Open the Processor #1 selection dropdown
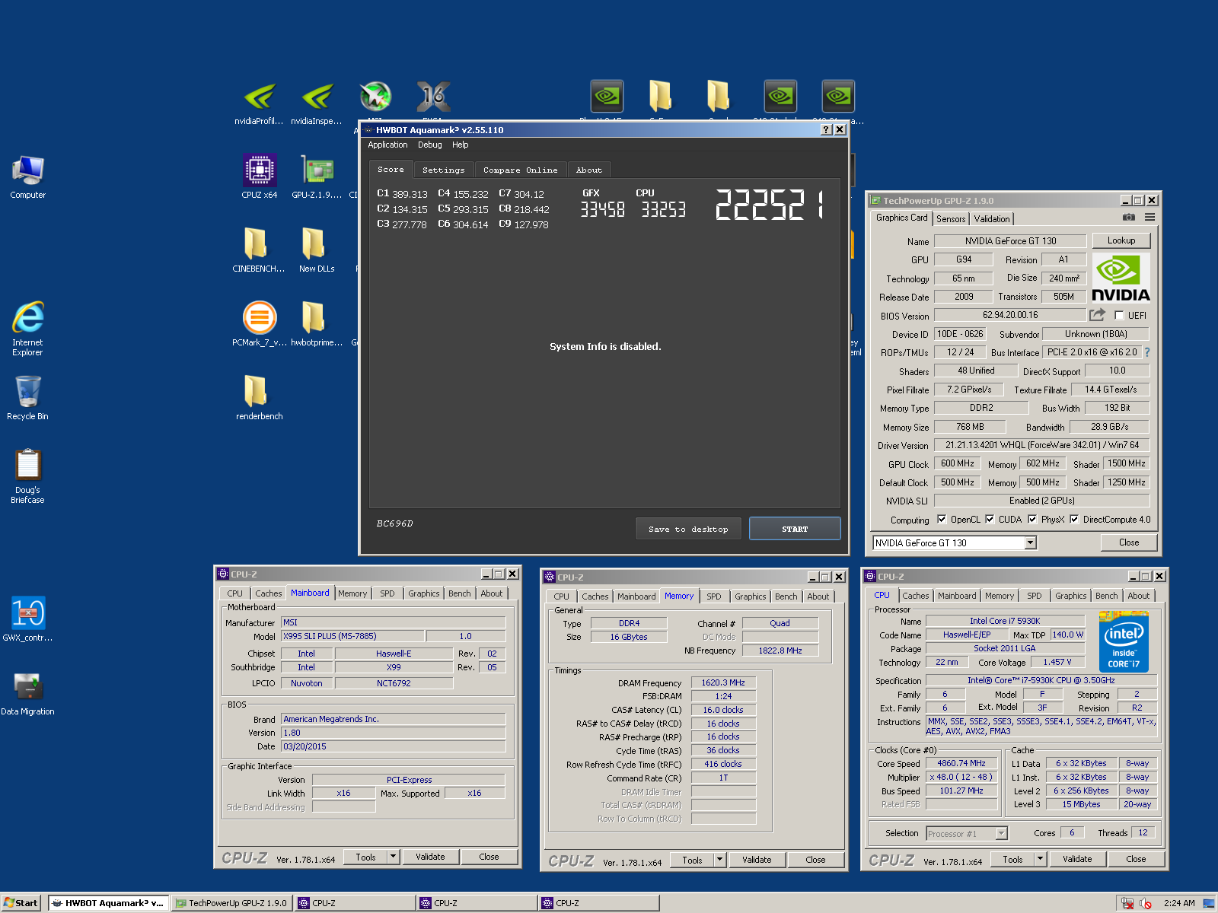The image size is (1218, 913). (1002, 833)
